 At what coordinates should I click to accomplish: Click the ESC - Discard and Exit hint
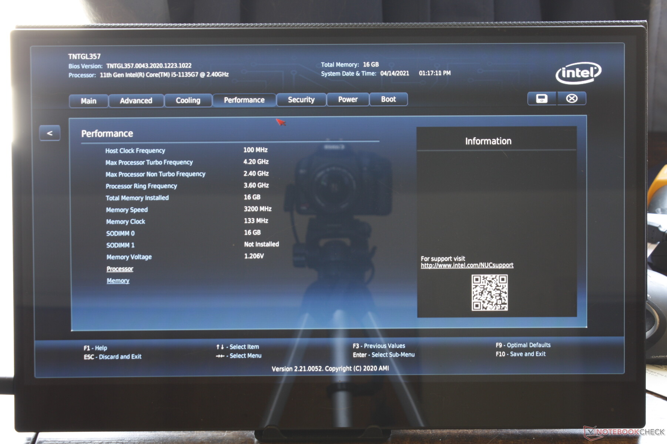113,357
